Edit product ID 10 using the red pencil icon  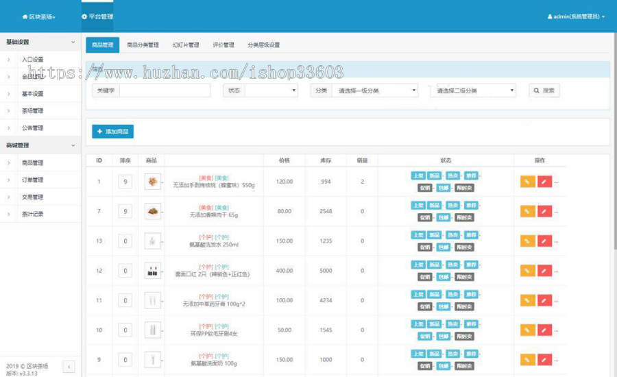[x=544, y=330]
